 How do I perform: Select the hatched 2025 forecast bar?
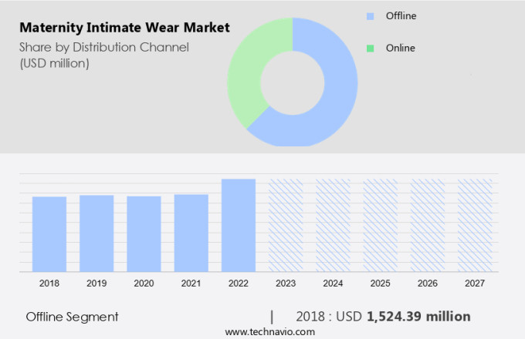coord(381,225)
